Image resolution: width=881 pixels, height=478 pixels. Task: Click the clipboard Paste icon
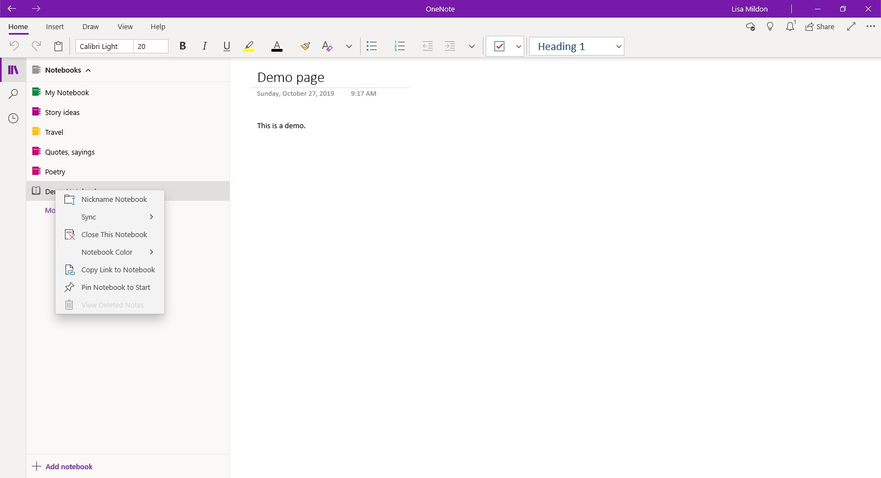(58, 46)
